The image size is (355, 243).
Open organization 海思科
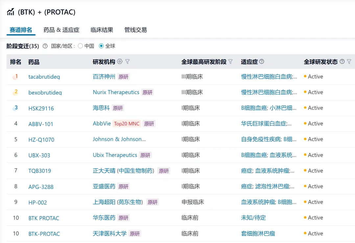coord(101,108)
